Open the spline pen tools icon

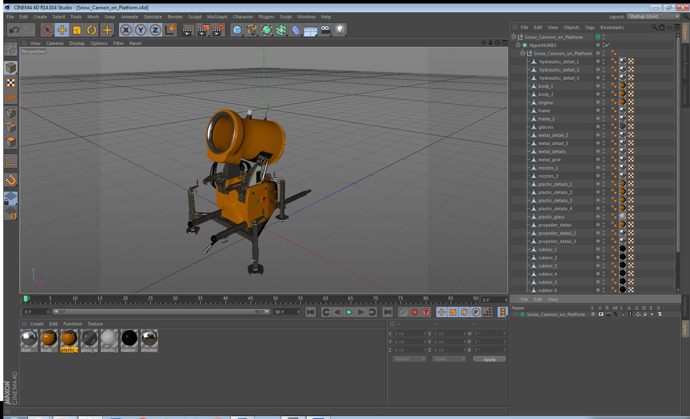(252, 30)
